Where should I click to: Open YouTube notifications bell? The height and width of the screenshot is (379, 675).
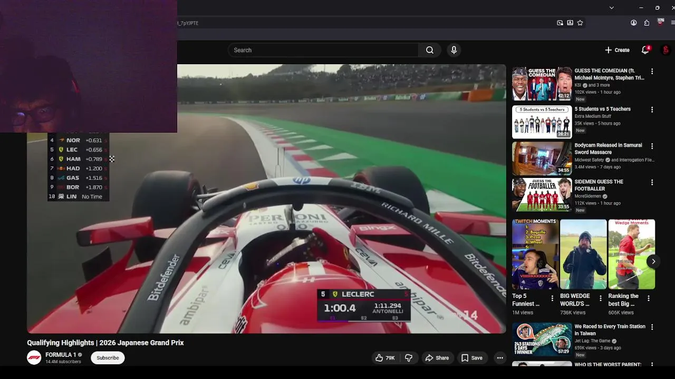pos(645,50)
